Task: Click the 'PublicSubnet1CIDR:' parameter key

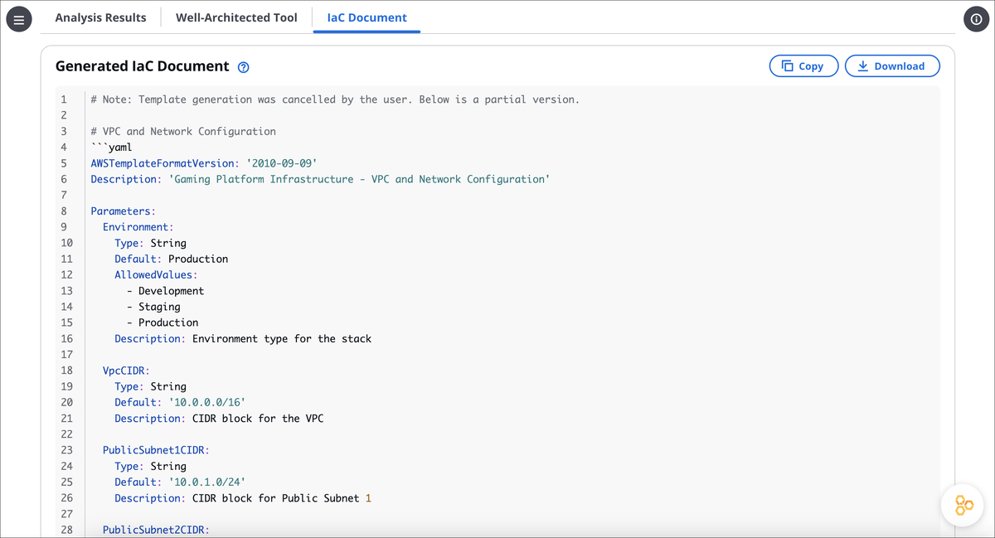Action: point(156,450)
